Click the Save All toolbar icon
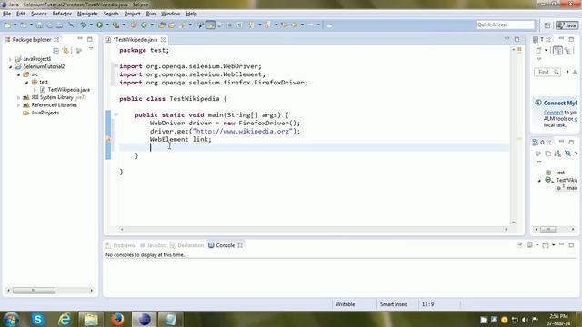Viewport: 582px width, 327px height. click(49, 25)
